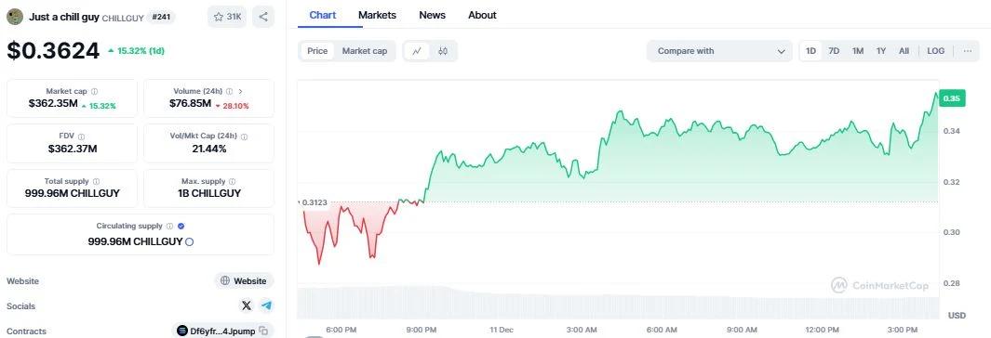Image resolution: width=991 pixels, height=338 pixels.
Task: Expand the Compare with dropdown
Action: tap(719, 51)
